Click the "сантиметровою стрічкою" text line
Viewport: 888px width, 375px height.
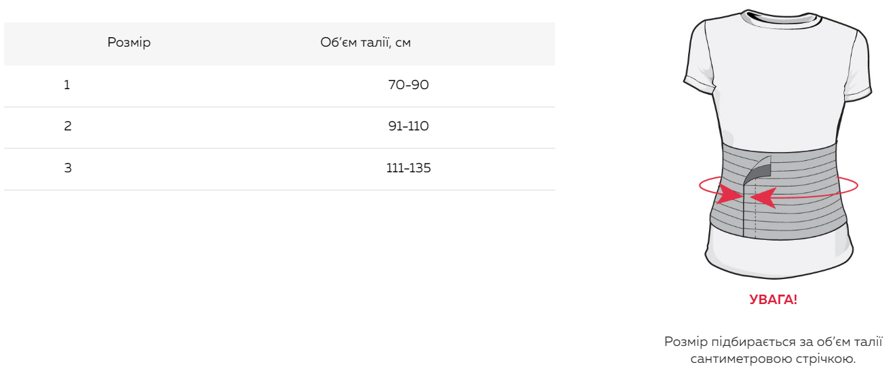(773, 359)
